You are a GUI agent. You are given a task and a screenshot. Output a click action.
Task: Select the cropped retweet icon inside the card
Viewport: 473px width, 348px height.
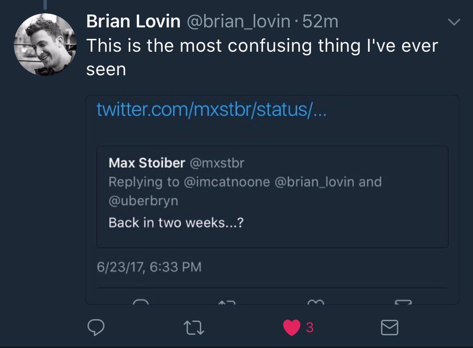point(226,302)
